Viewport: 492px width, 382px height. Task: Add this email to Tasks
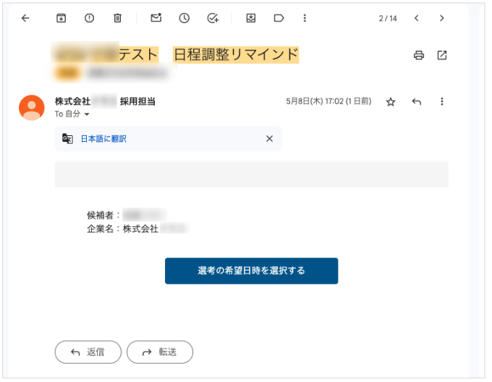[213, 18]
